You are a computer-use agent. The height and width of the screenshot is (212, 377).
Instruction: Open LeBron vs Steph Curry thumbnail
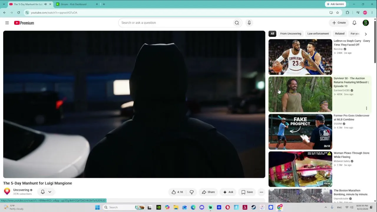[300, 57]
